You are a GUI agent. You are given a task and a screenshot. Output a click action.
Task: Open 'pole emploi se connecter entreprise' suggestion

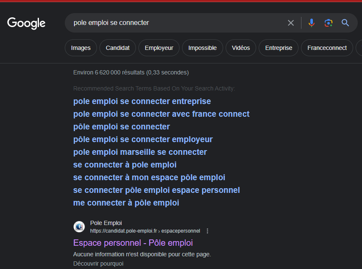click(x=142, y=102)
